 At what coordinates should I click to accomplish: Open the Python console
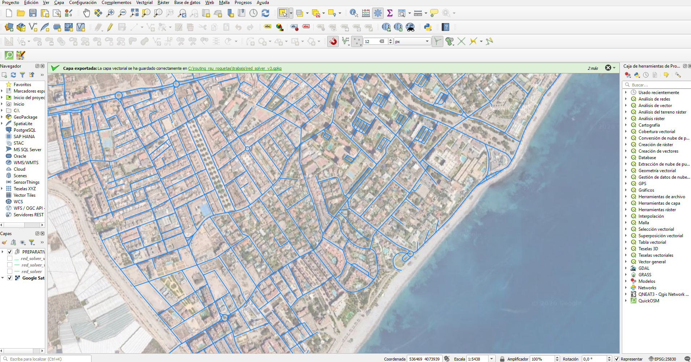[428, 27]
